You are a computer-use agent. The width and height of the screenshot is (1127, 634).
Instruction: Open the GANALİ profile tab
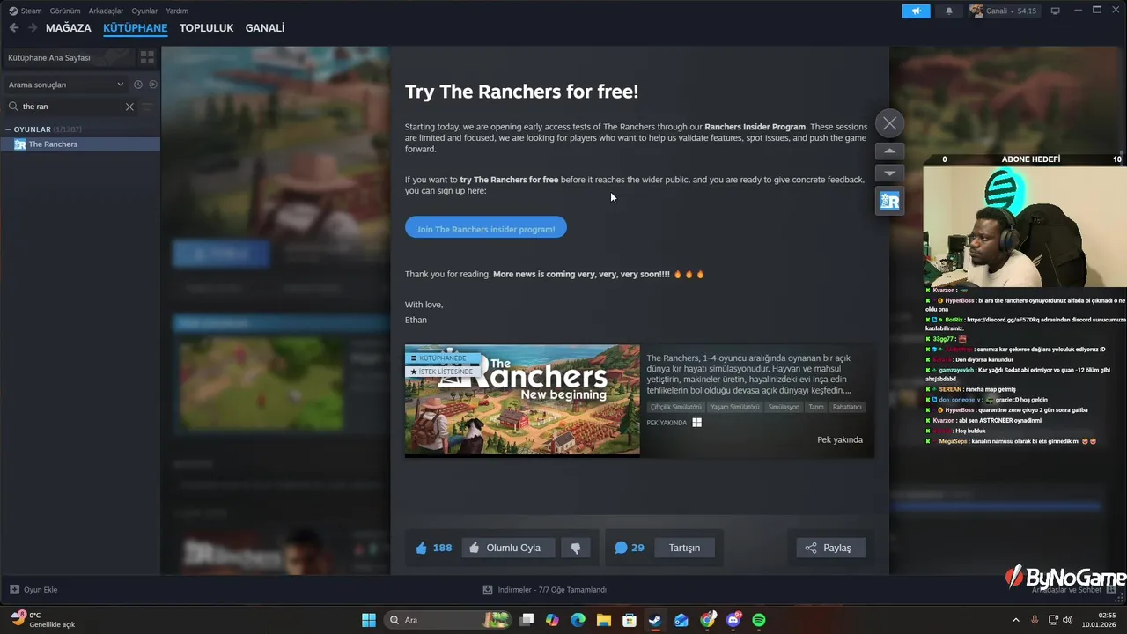point(264,28)
